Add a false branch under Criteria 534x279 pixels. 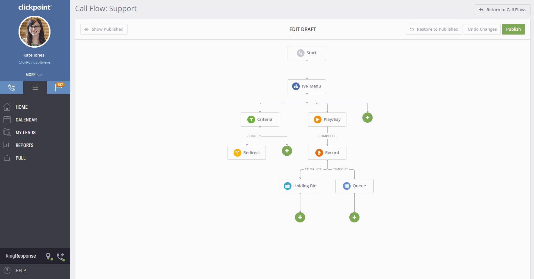pos(287,151)
